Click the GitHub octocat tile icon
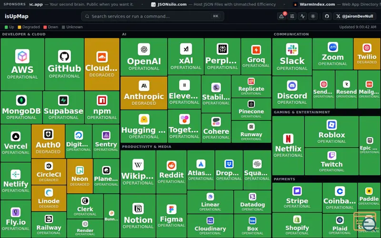 (x=64, y=56)
